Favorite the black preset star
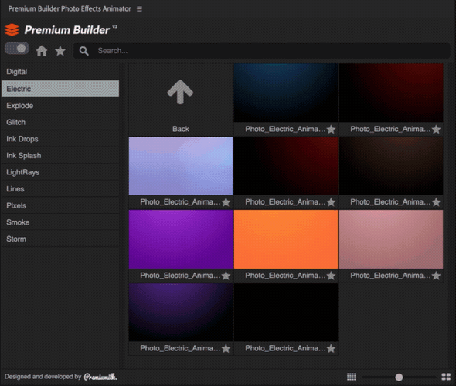Viewport: 456px width, 386px height. 331,348
